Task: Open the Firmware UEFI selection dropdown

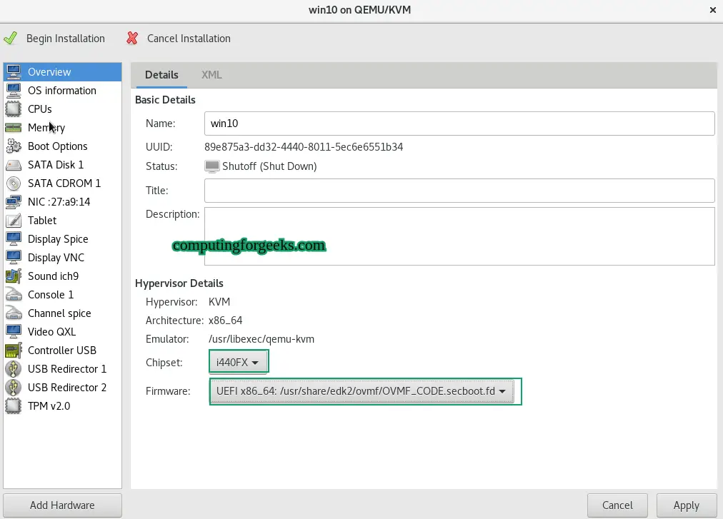Action: pos(364,391)
